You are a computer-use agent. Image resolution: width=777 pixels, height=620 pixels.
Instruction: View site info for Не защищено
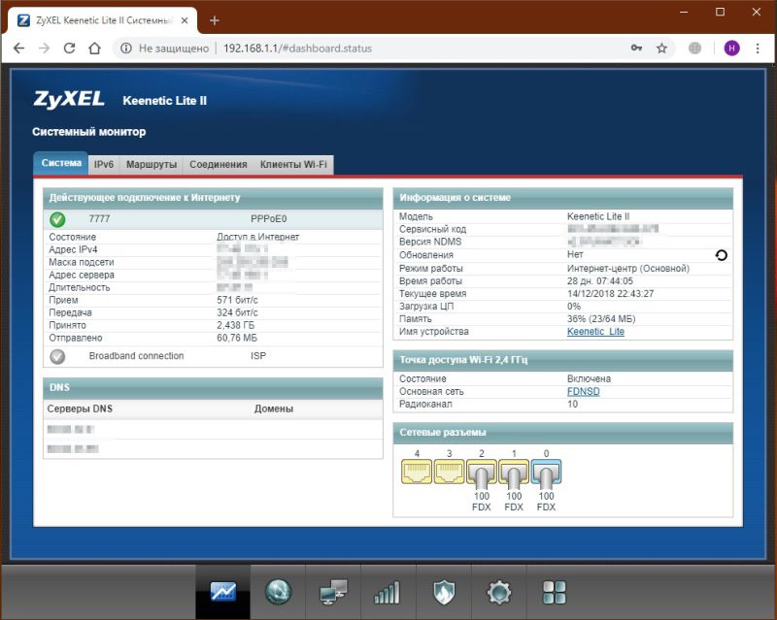pos(164,49)
